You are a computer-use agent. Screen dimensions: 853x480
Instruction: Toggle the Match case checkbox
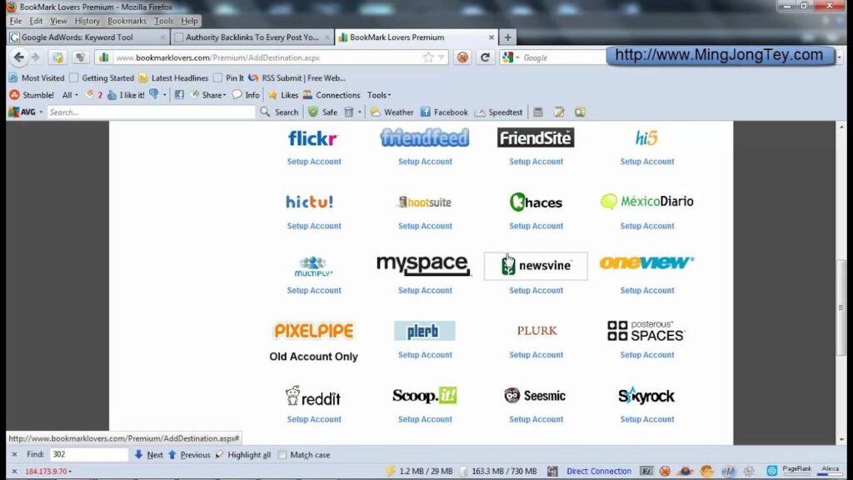(282, 454)
